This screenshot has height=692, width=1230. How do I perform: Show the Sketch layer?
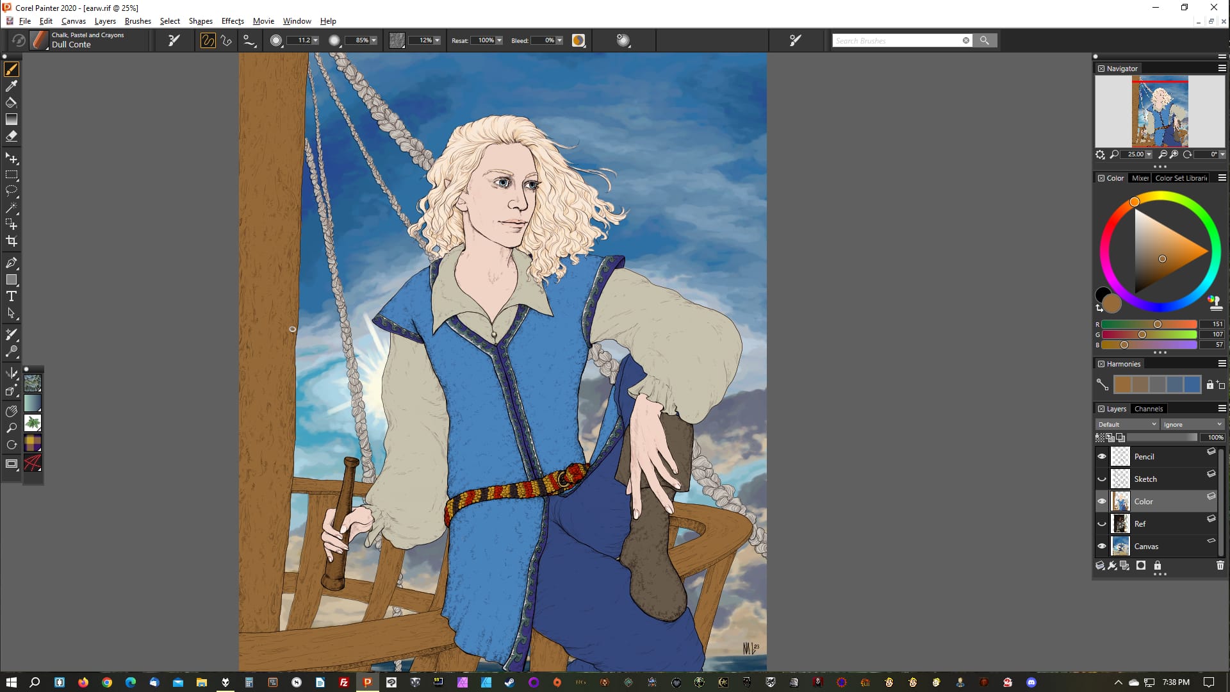1102,479
